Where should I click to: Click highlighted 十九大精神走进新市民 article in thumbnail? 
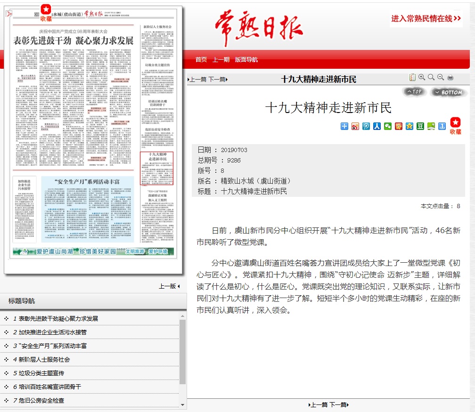[156, 168]
